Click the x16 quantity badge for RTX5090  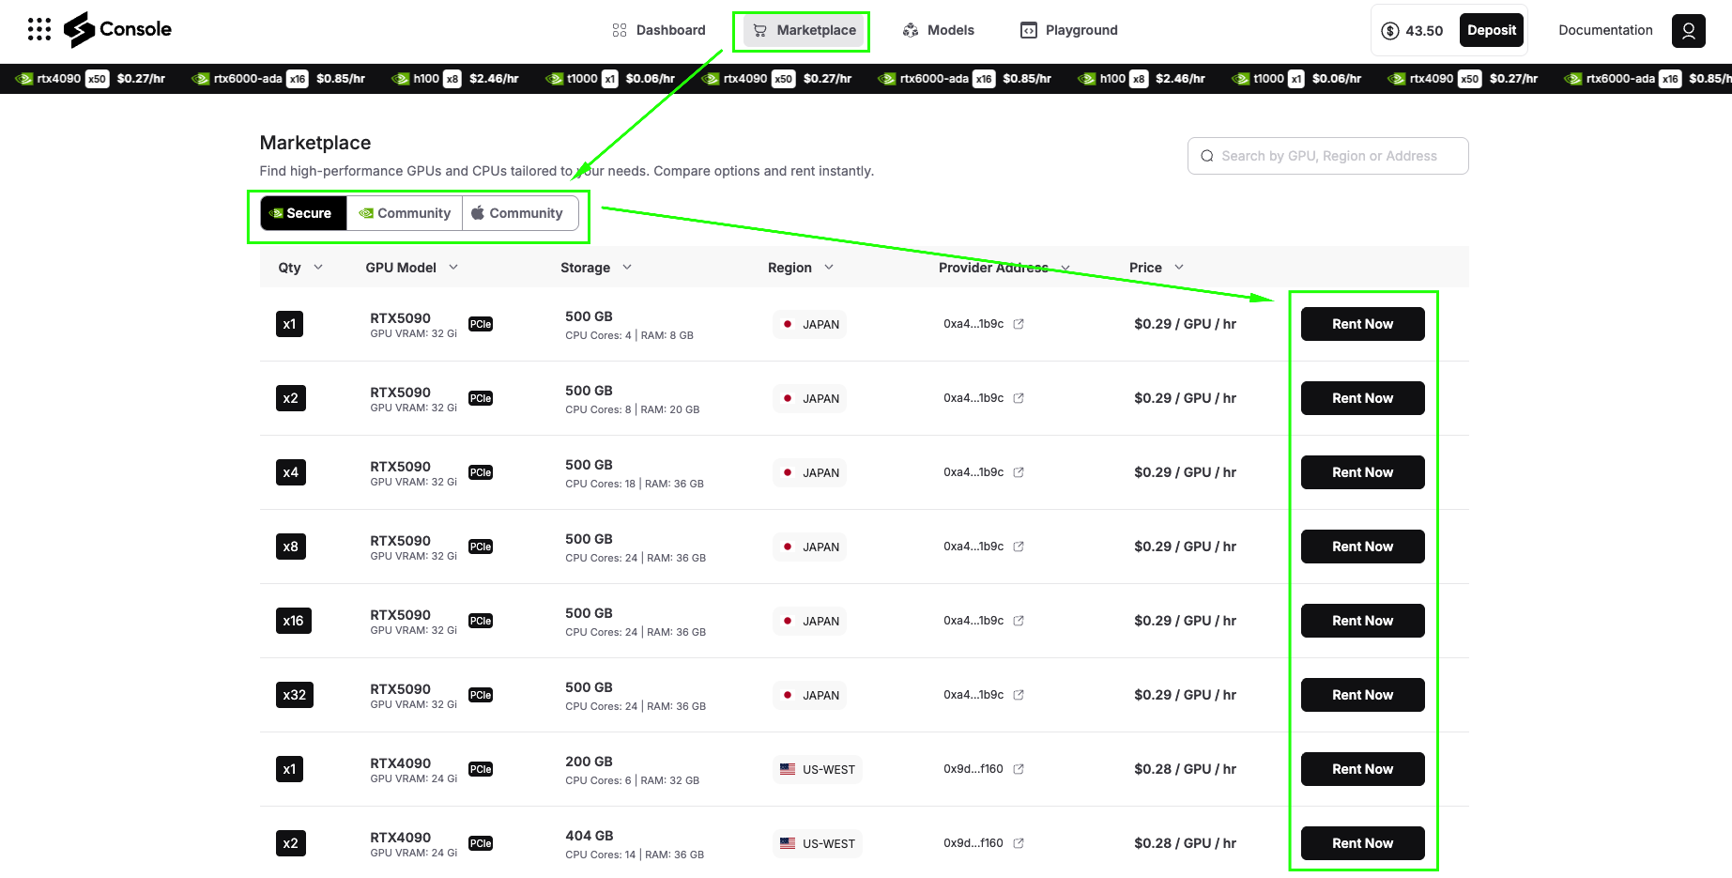coord(293,621)
